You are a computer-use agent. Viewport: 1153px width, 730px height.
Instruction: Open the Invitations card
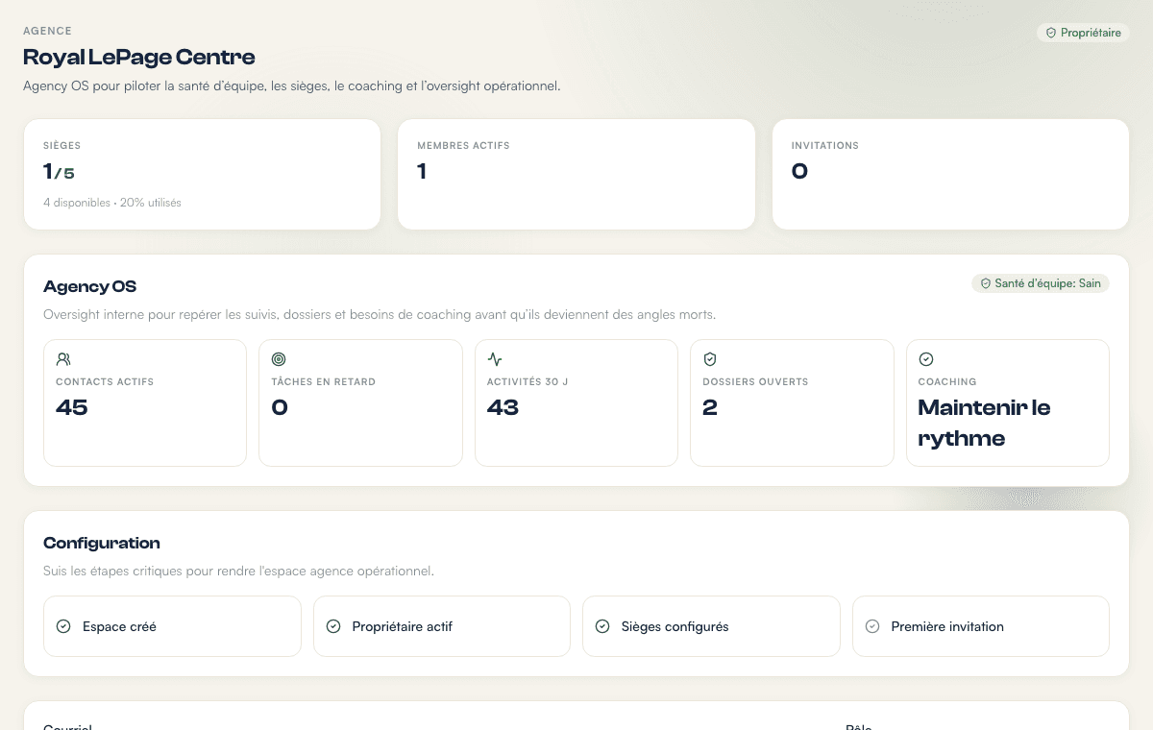950,174
